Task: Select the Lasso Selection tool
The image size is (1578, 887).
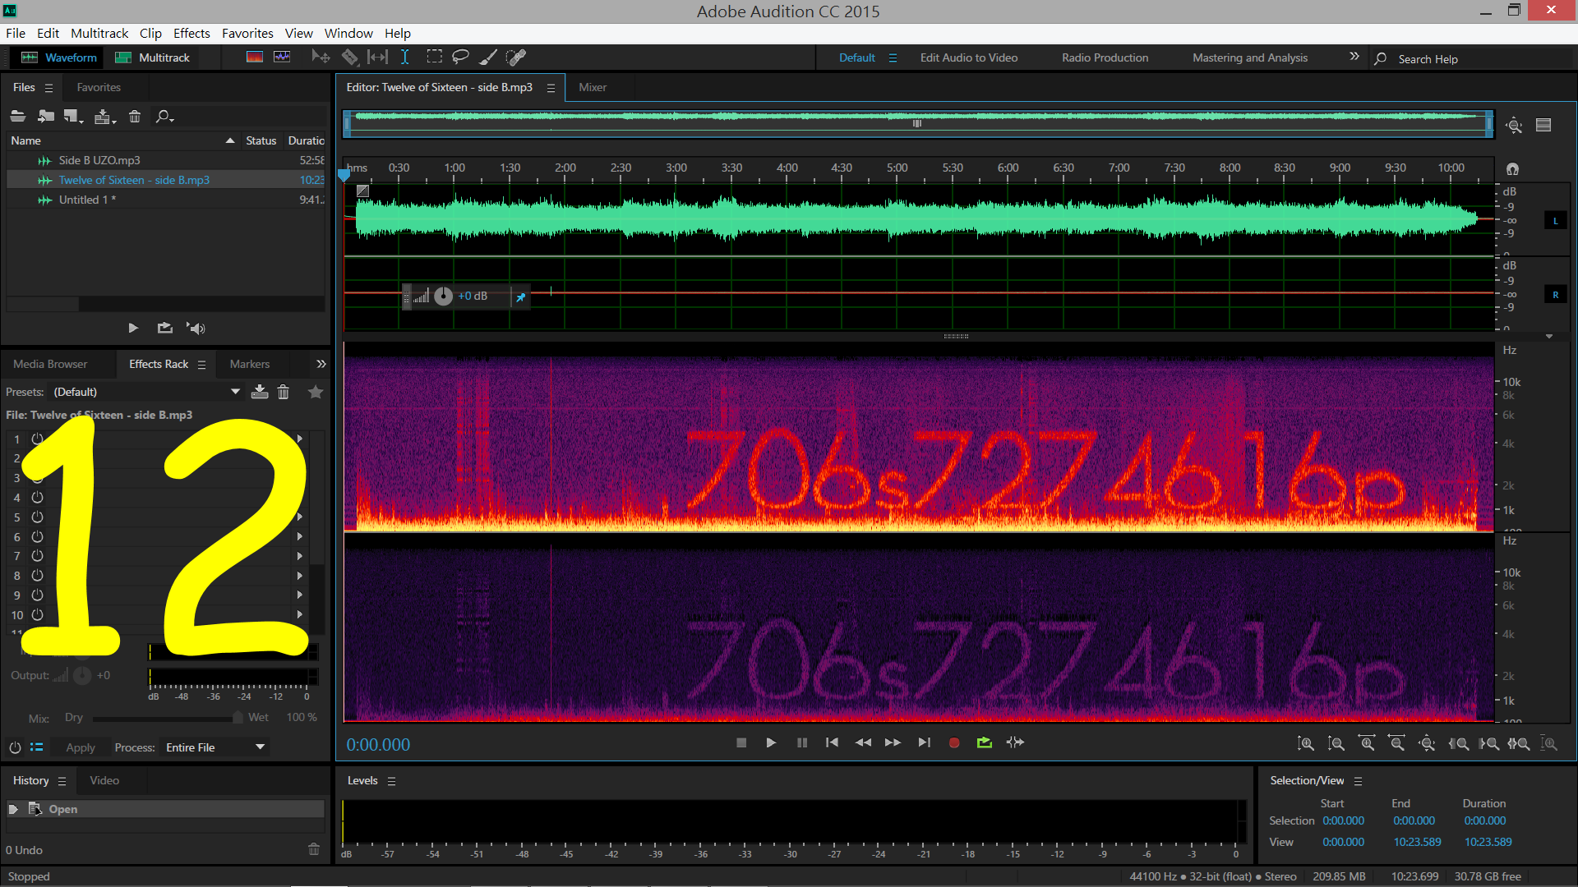Action: (x=460, y=57)
